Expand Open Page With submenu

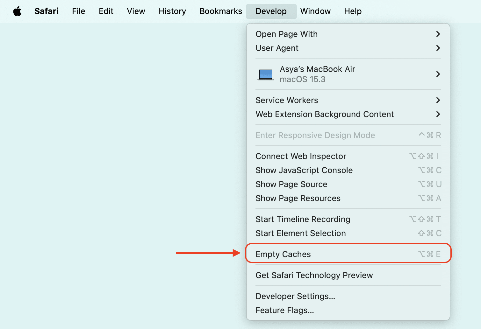(348, 34)
